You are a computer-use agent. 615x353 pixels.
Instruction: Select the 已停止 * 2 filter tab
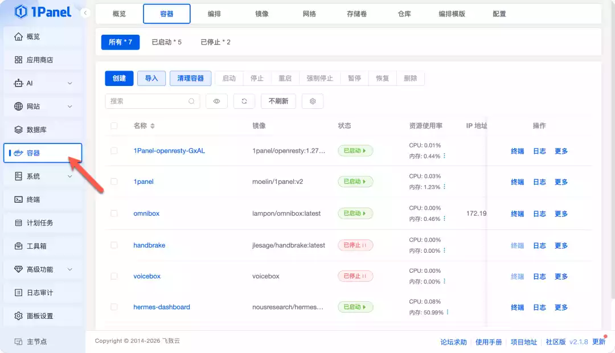(215, 42)
